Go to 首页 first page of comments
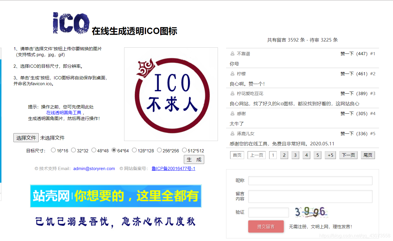 click(x=237, y=155)
